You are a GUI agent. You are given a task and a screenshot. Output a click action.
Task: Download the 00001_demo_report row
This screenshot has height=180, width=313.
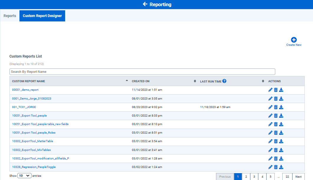281,90
